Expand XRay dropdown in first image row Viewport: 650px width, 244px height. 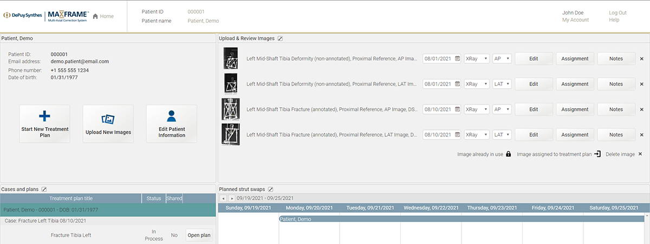477,58
